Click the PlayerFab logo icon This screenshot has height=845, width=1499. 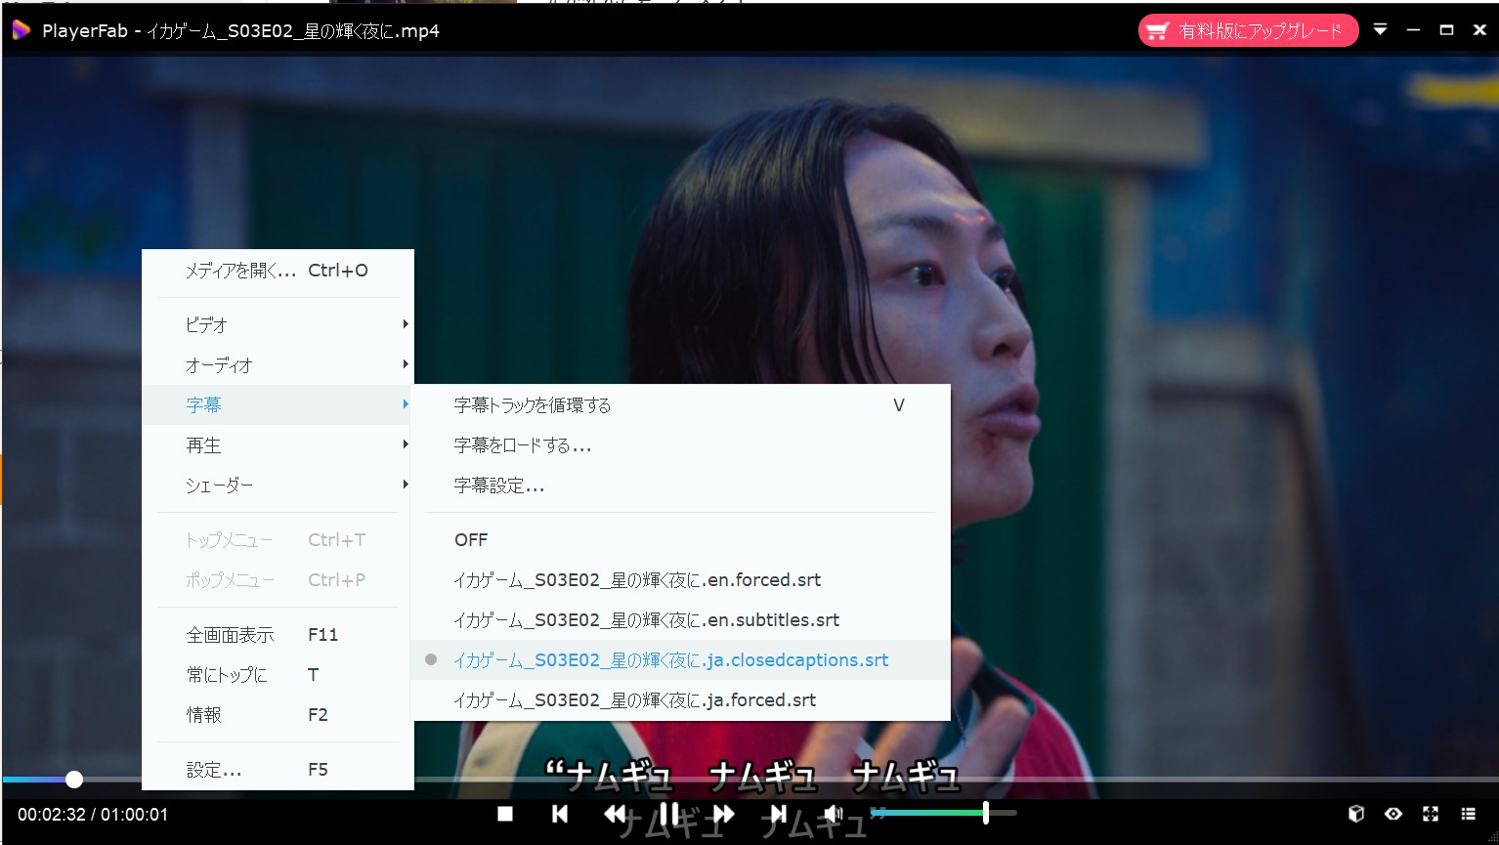[x=21, y=30]
